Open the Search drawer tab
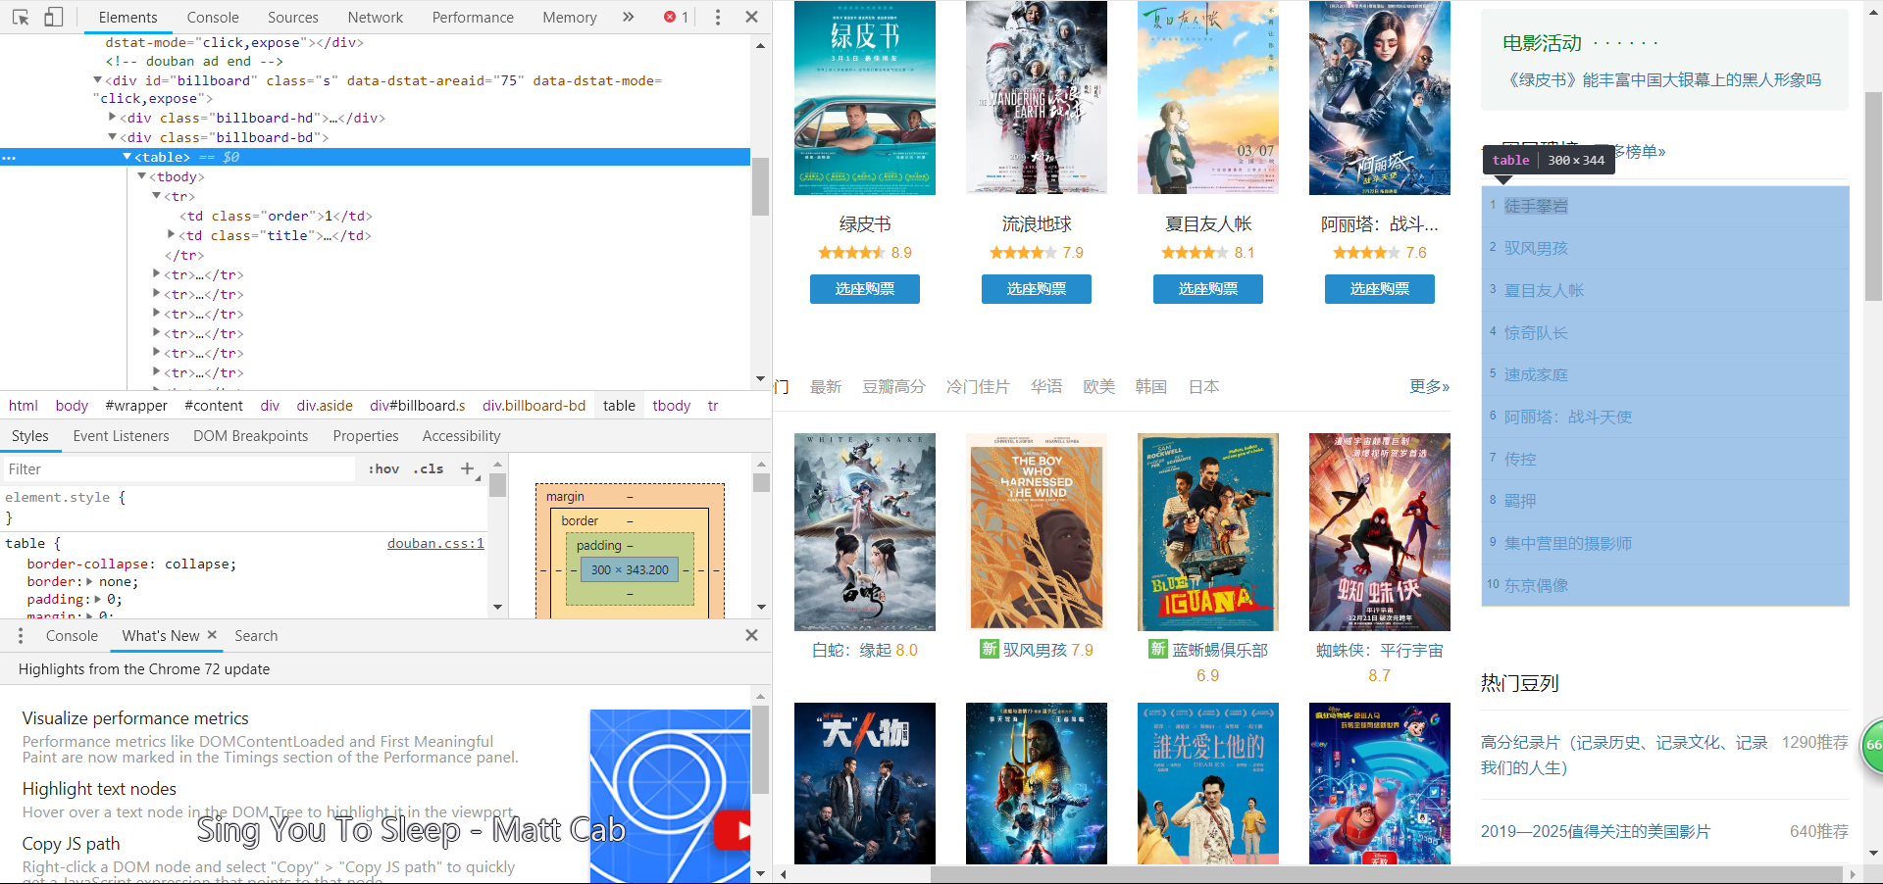Viewport: 1883px width, 884px height. click(x=256, y=635)
